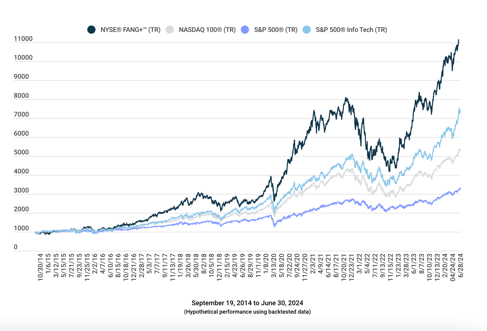Click the 5/3/17 date label

point(149,264)
